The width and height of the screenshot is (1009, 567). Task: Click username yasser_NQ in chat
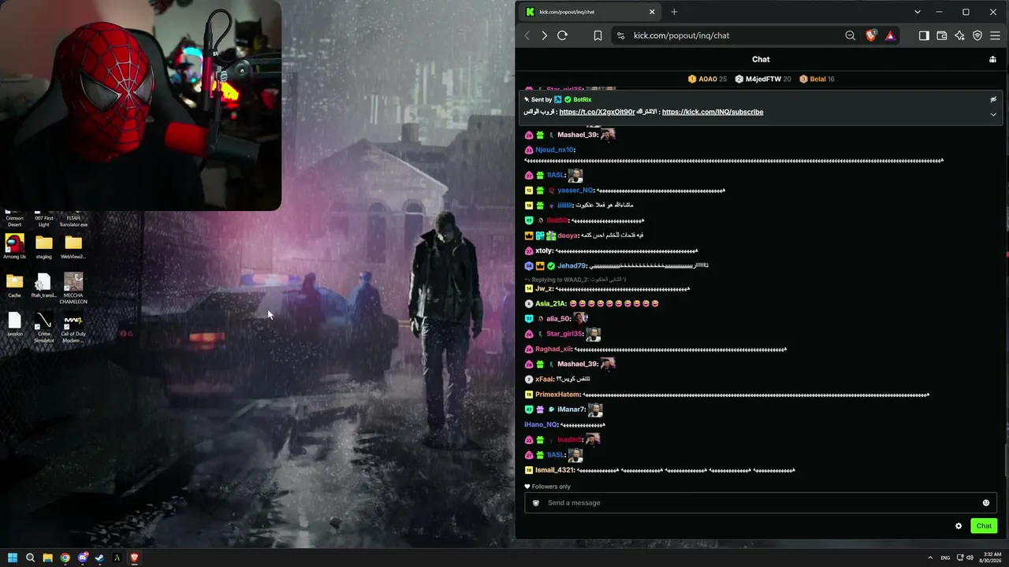click(575, 191)
